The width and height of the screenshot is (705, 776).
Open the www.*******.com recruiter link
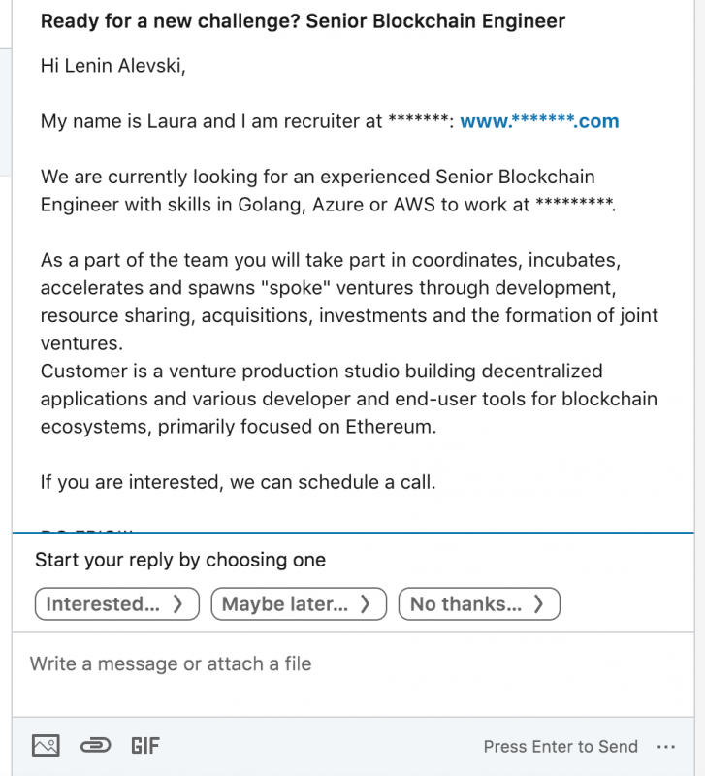point(539,122)
